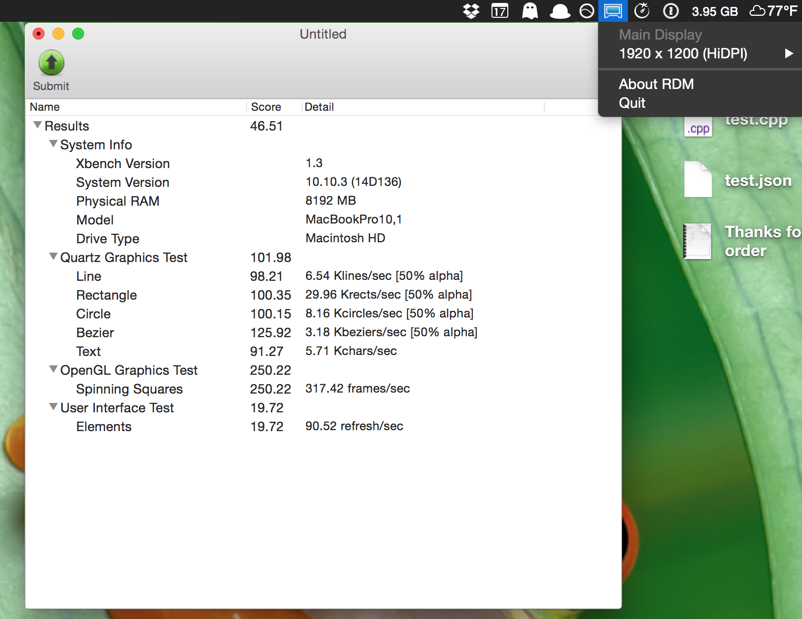Image resolution: width=802 pixels, height=619 pixels.
Task: Select the System Version row
Action: [323, 182]
